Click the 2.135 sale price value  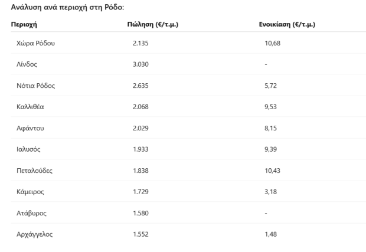140,43
